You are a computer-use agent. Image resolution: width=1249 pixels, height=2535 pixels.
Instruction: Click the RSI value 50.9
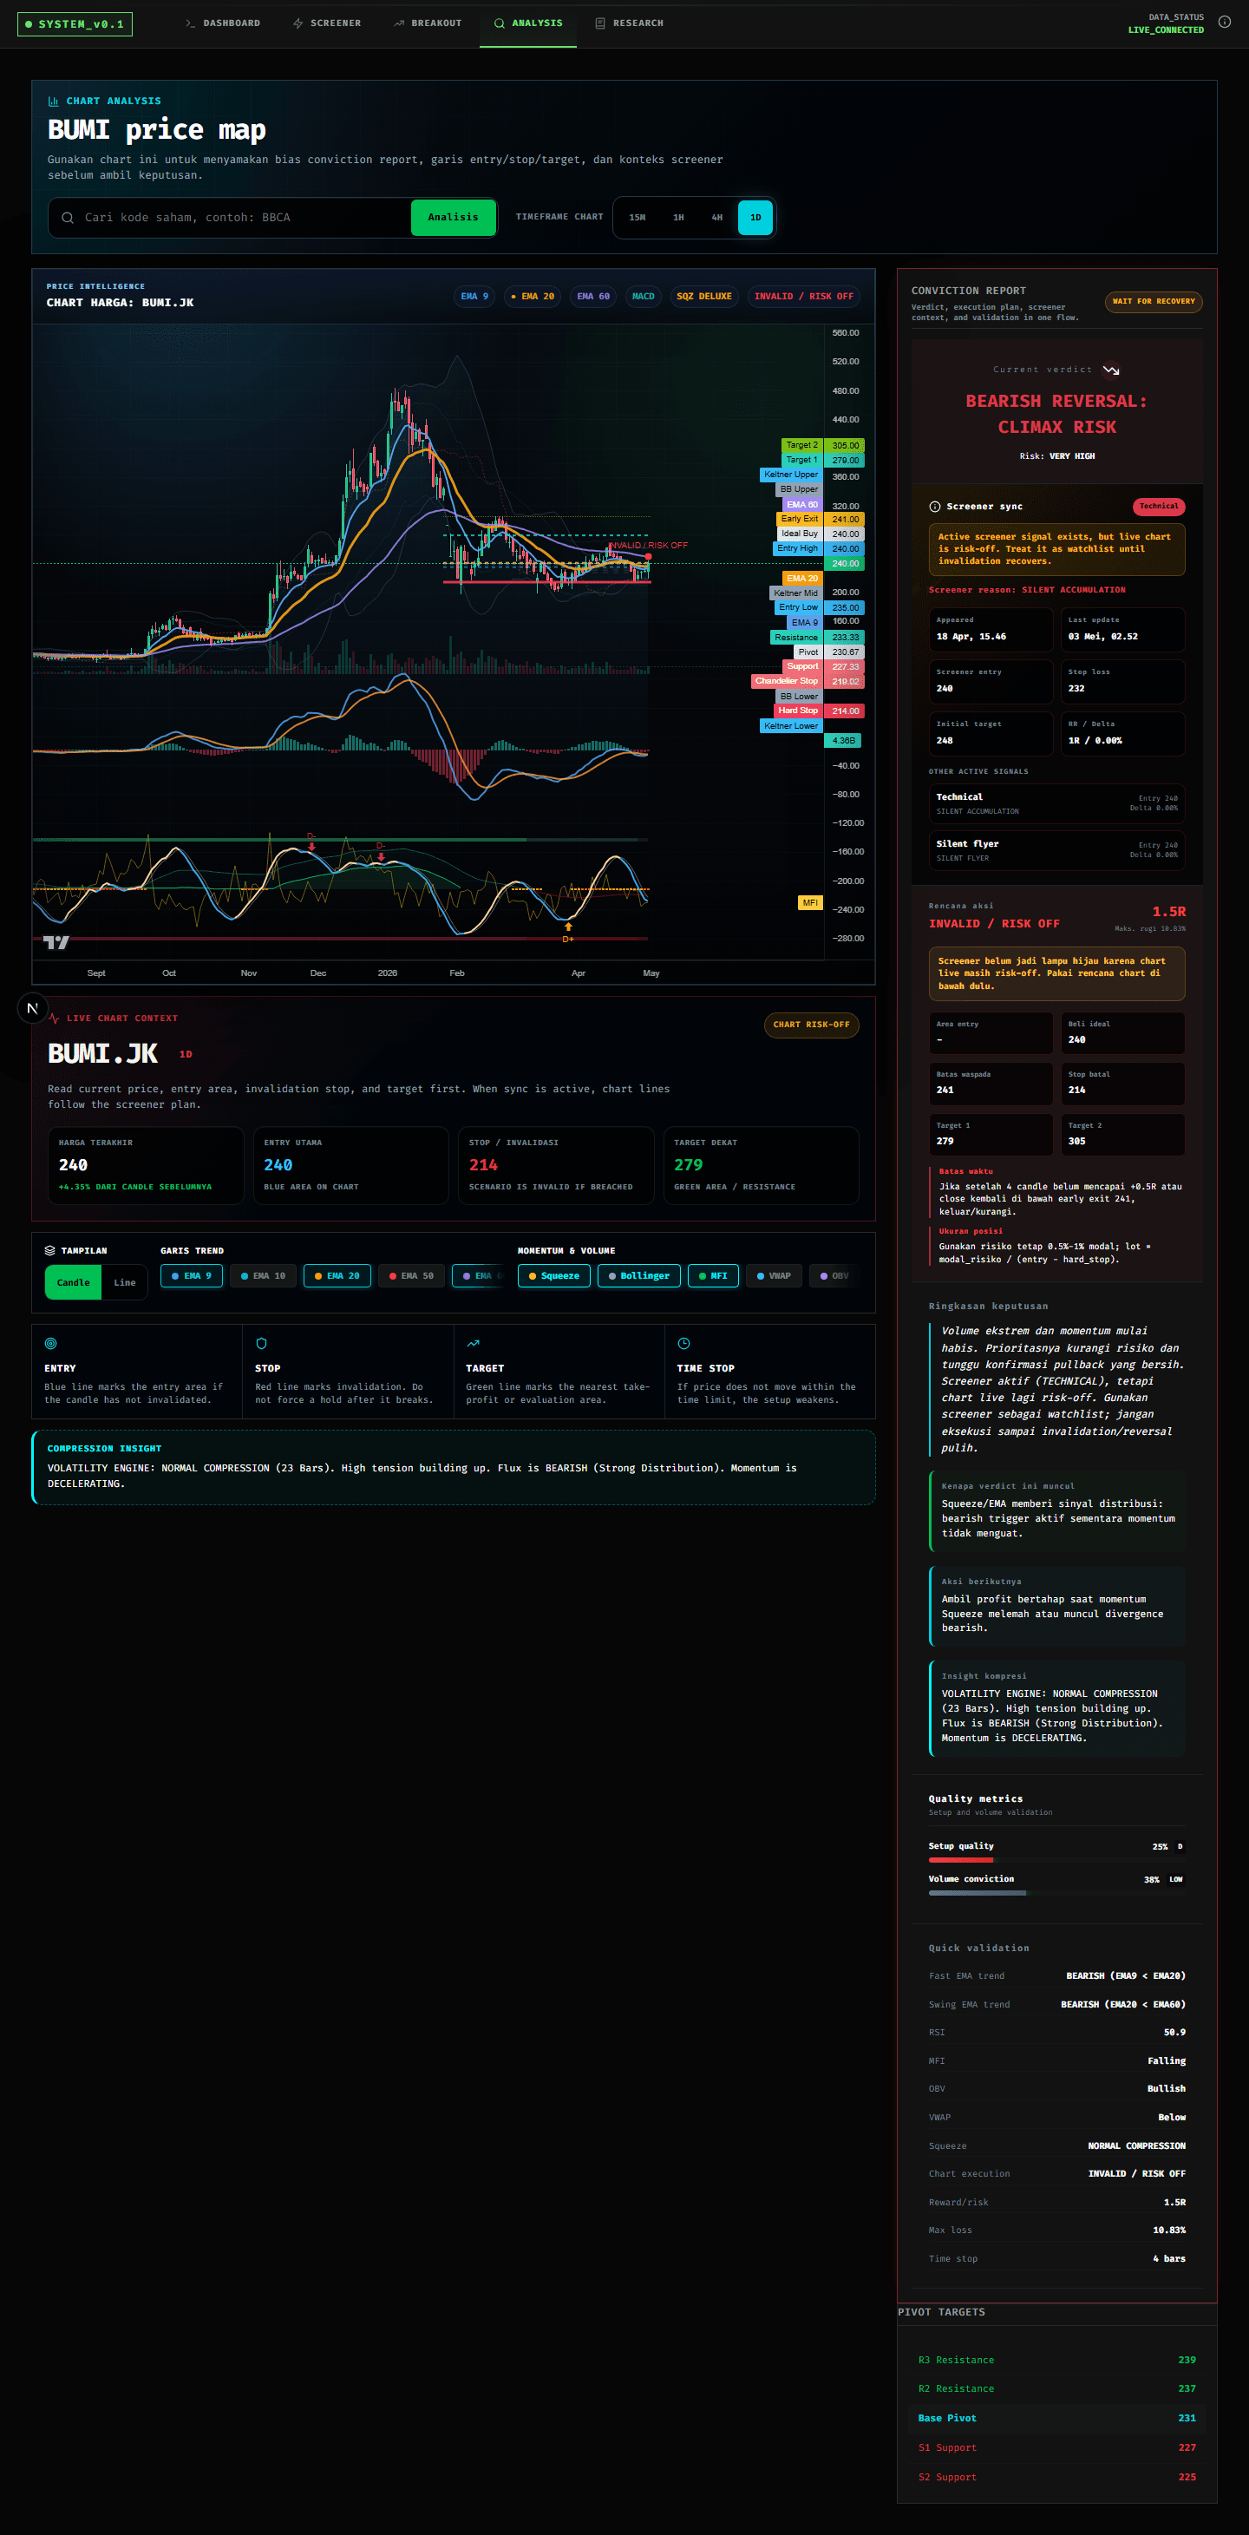point(1174,2032)
